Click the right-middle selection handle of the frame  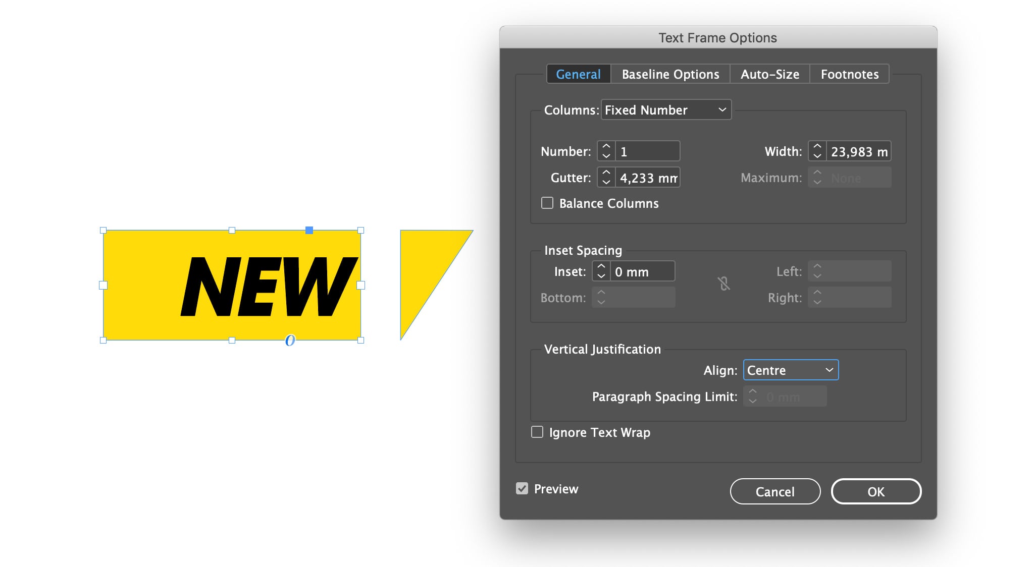[360, 285]
